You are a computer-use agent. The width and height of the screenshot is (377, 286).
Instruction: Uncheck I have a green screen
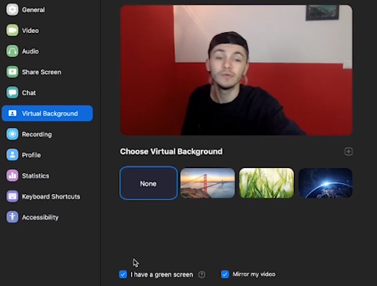[x=123, y=274]
